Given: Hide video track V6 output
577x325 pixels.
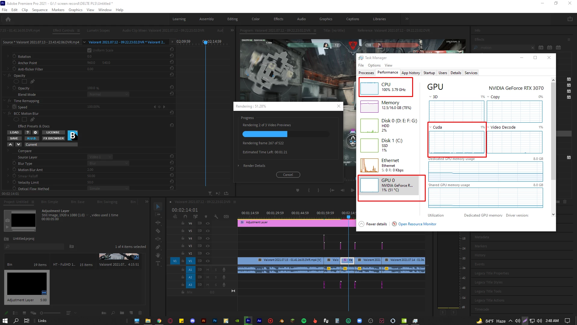Looking at the screenshot, I should click(x=208, y=223).
